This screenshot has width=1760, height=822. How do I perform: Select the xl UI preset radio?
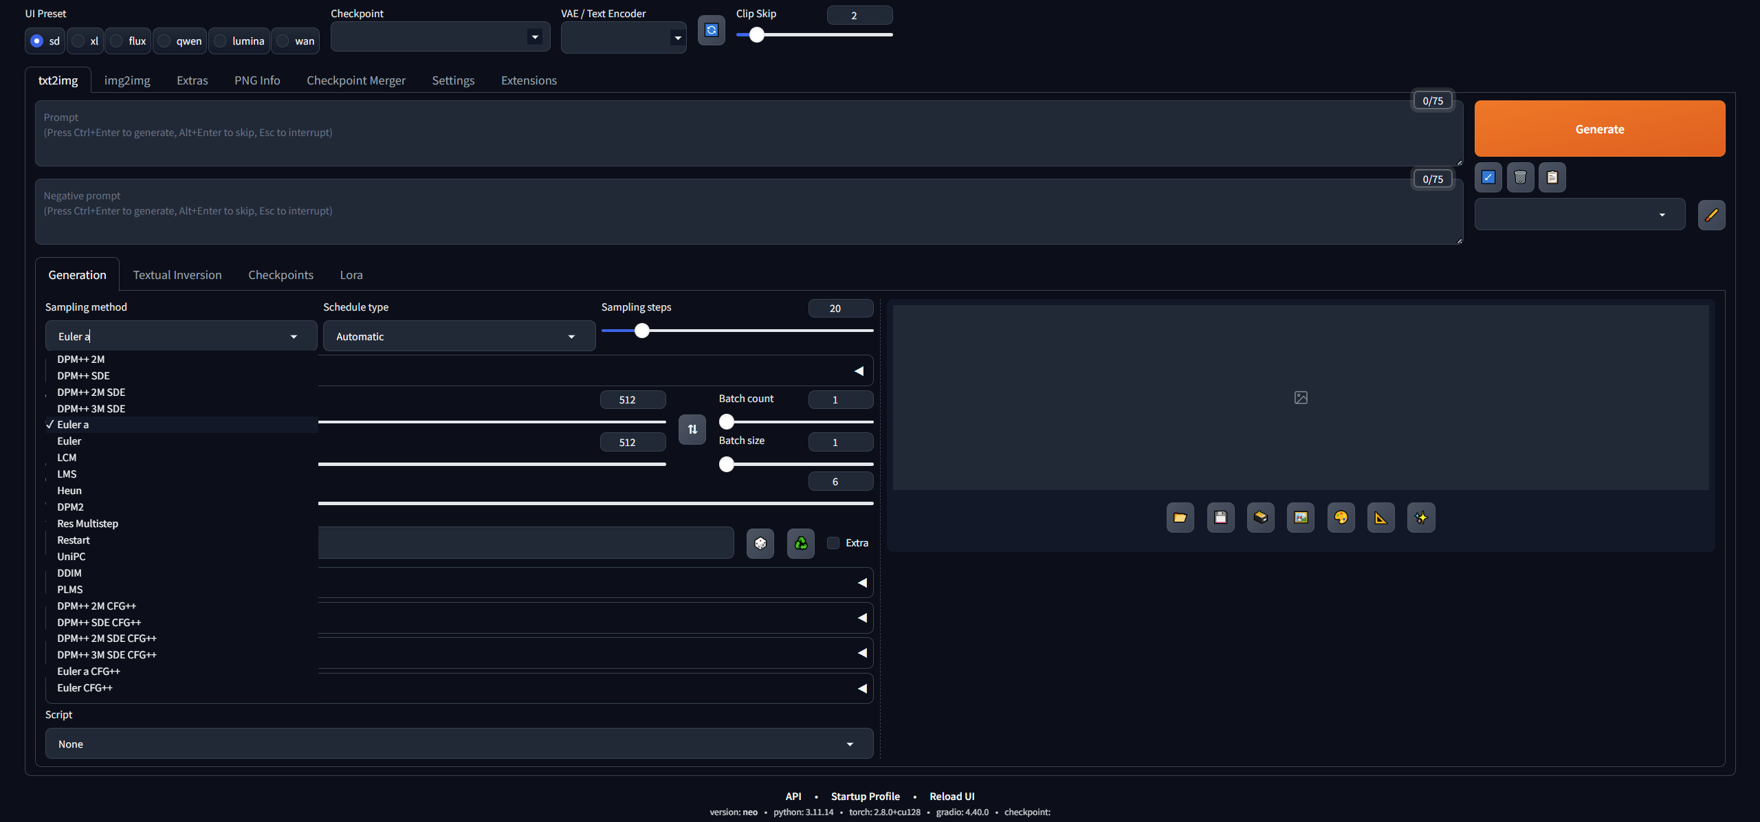(x=78, y=41)
